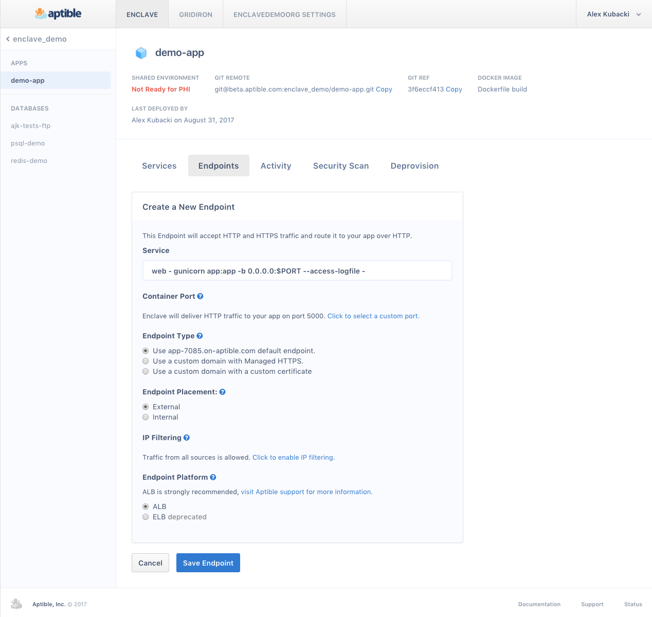Image resolution: width=652 pixels, height=617 pixels.
Task: Select the default on-aptible.com endpoint radio
Action: 146,351
